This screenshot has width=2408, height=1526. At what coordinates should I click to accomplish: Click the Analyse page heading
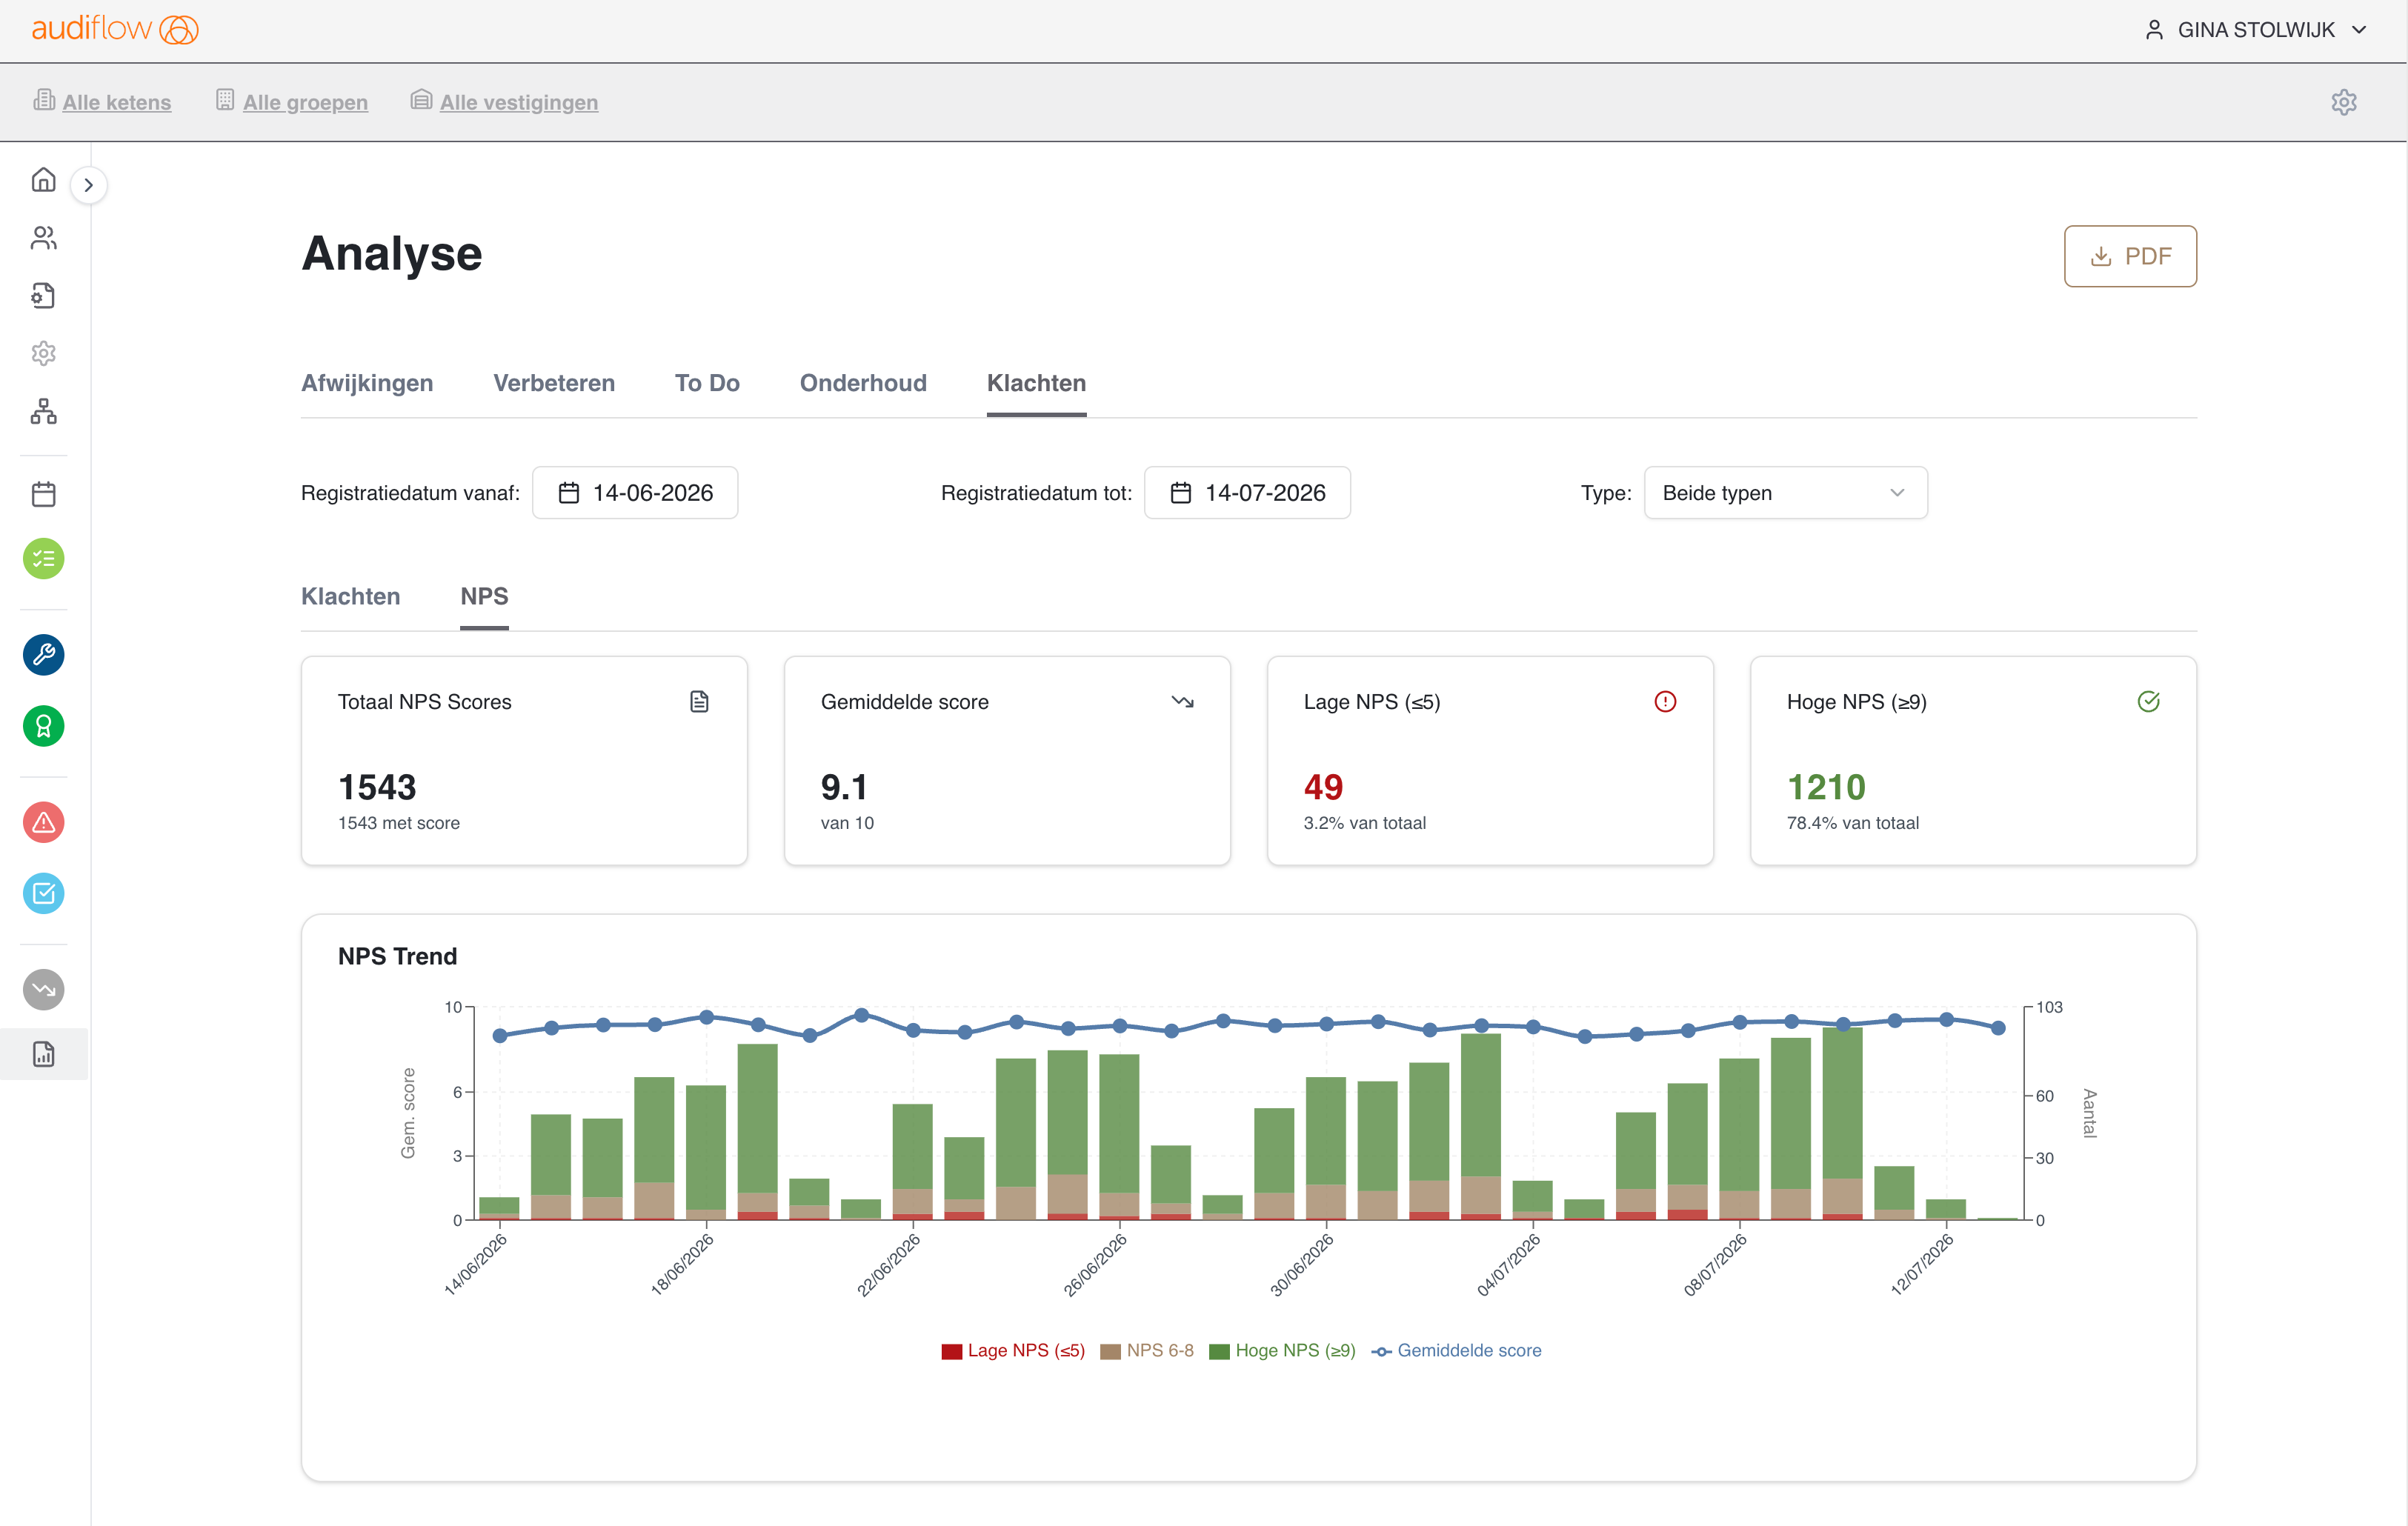pyautogui.click(x=392, y=253)
